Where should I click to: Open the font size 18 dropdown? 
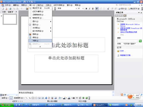click(x=83, y=9)
